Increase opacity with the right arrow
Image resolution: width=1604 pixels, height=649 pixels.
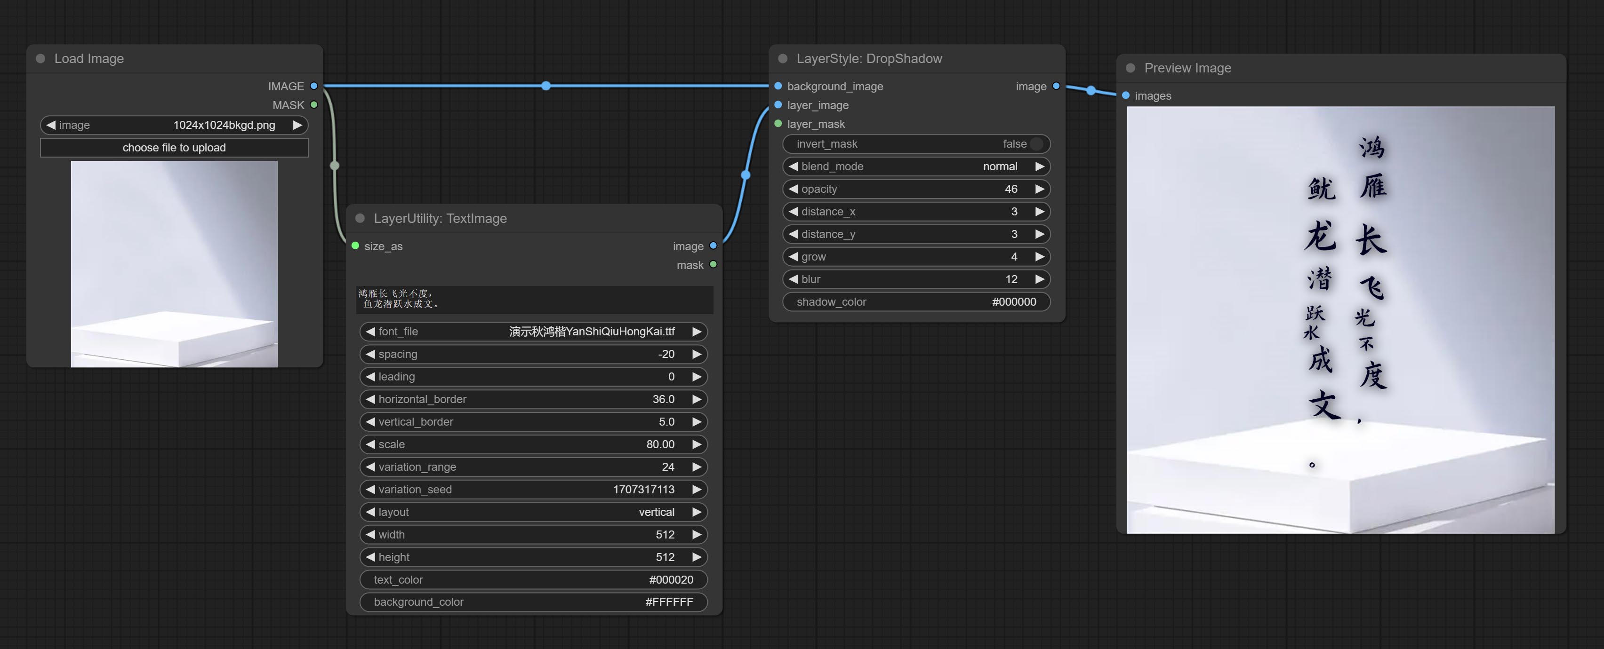pos(1039,189)
